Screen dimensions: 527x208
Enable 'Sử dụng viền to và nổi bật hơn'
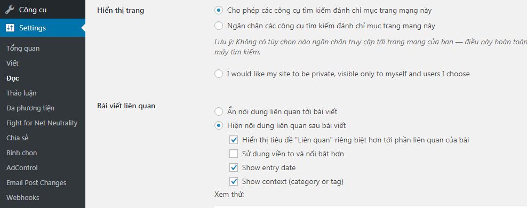(x=234, y=154)
